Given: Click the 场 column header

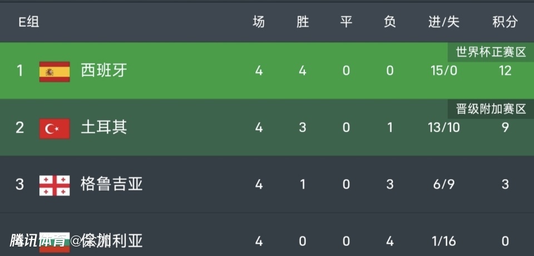Looking at the screenshot, I should click(259, 22).
